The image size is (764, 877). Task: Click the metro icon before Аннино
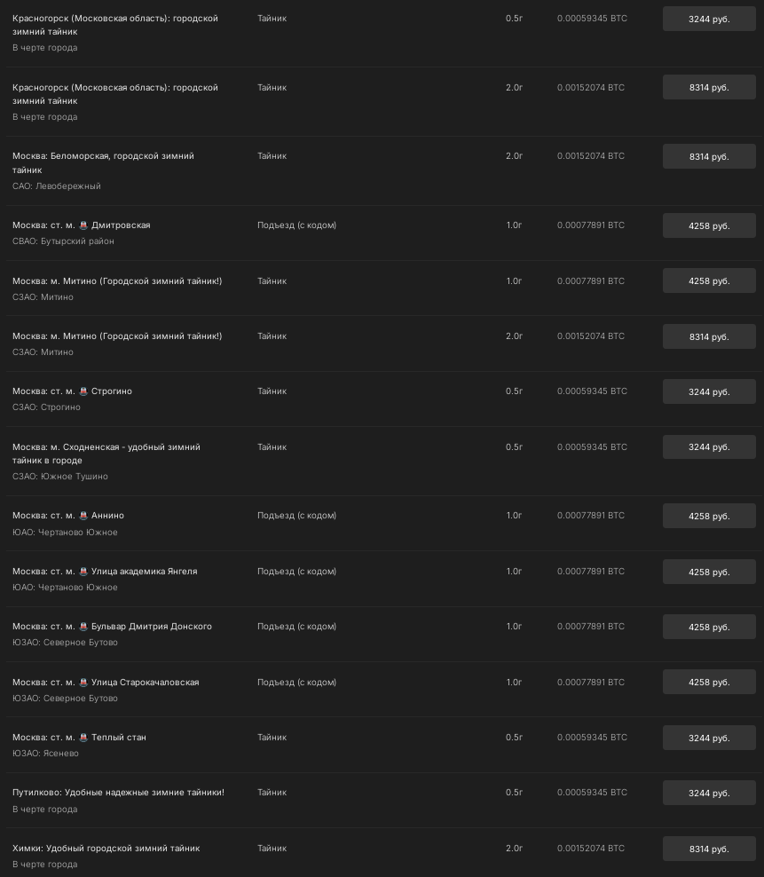coord(83,515)
